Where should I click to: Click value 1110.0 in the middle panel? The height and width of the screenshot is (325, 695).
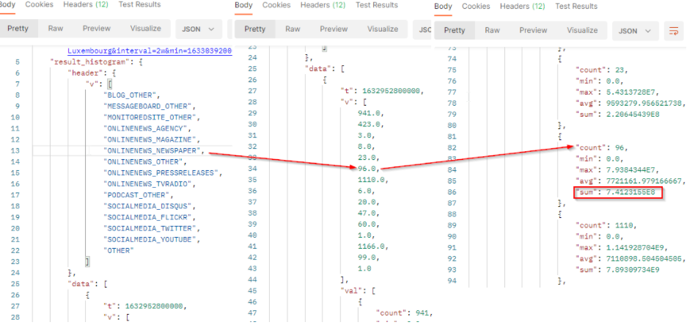coord(370,180)
